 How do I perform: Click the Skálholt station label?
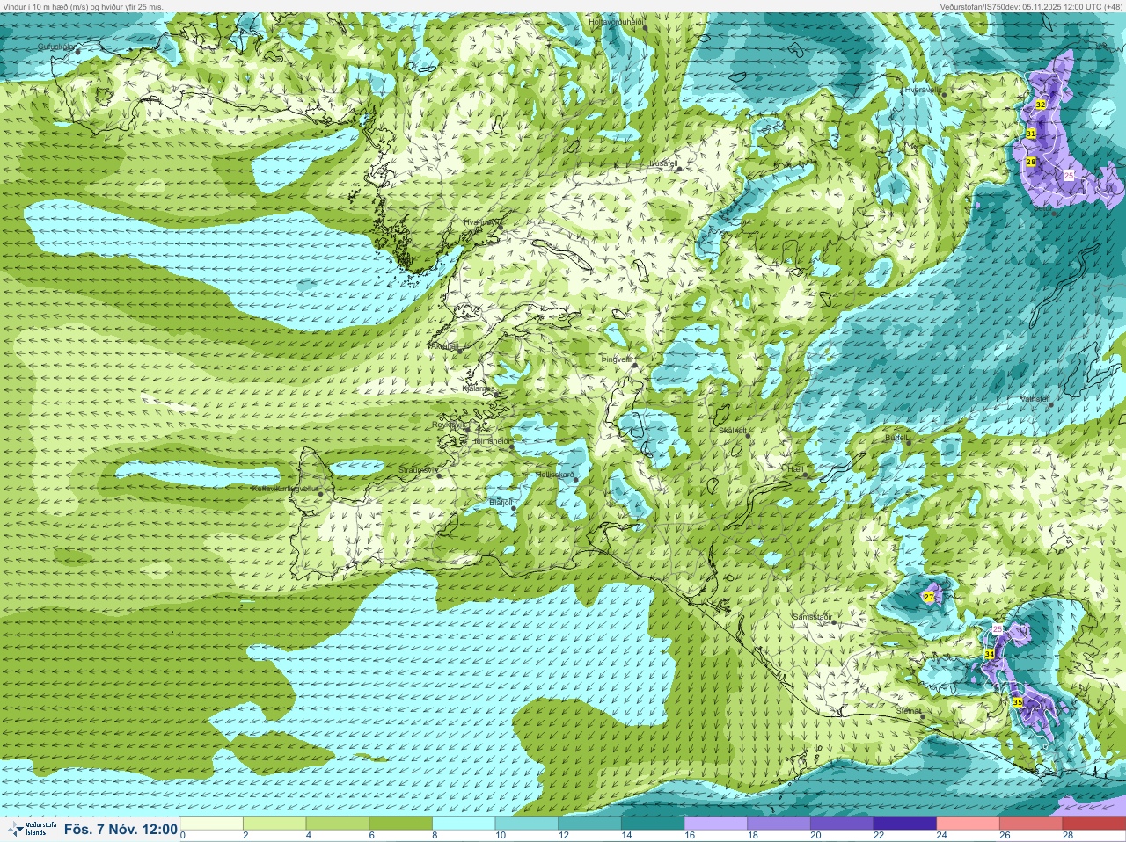point(733,430)
